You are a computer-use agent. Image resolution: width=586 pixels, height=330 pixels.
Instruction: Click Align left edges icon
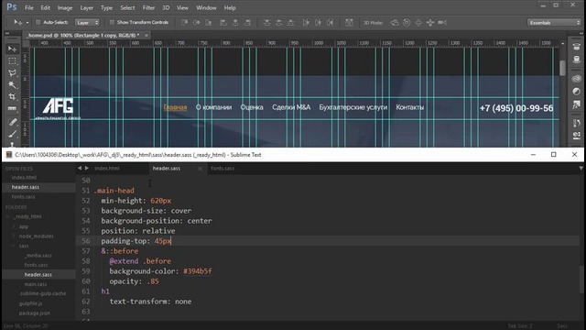(223, 22)
